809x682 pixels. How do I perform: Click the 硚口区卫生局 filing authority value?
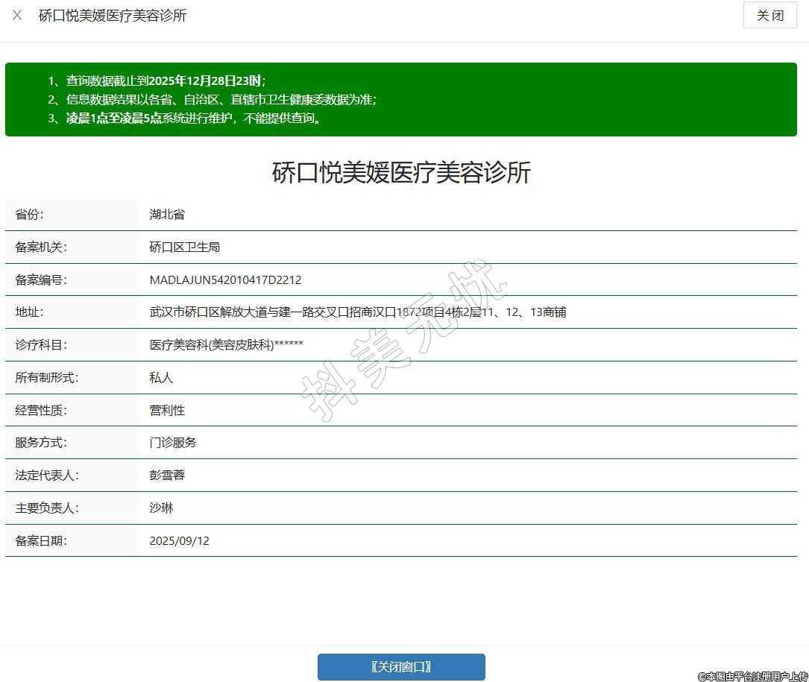point(184,247)
